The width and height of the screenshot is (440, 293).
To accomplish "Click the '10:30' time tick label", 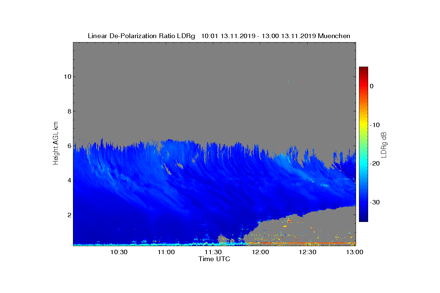I will (119, 252).
